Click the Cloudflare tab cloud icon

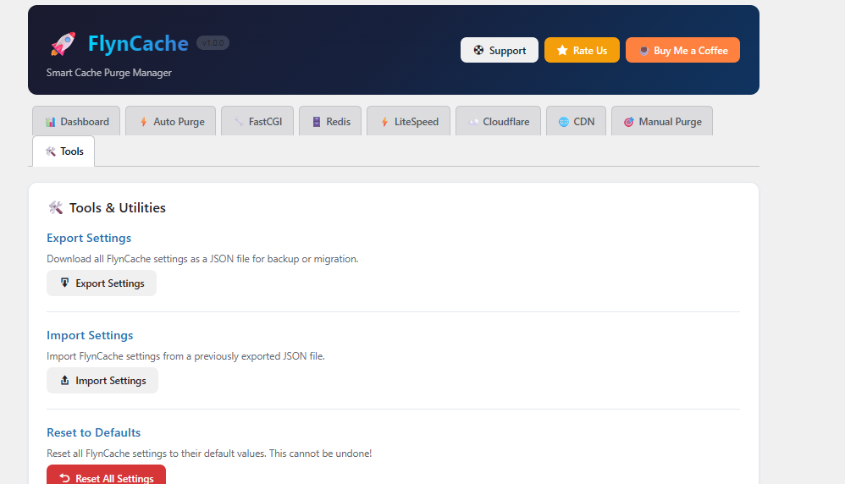pos(473,122)
